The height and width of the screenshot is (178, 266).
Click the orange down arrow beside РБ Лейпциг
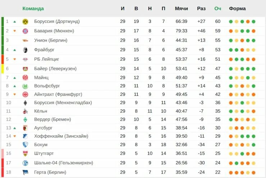(x=15, y=59)
